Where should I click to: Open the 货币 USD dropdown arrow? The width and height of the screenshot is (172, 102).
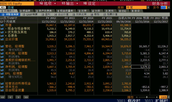point(169,8)
